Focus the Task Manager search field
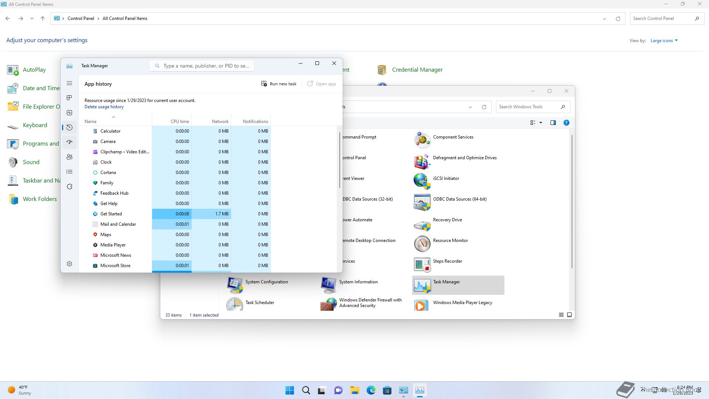 202,66
